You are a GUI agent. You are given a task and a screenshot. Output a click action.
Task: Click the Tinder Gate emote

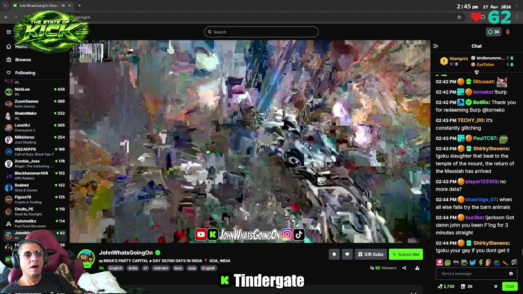pos(440,263)
